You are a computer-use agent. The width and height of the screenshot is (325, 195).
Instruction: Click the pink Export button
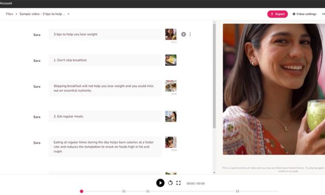[277, 14]
